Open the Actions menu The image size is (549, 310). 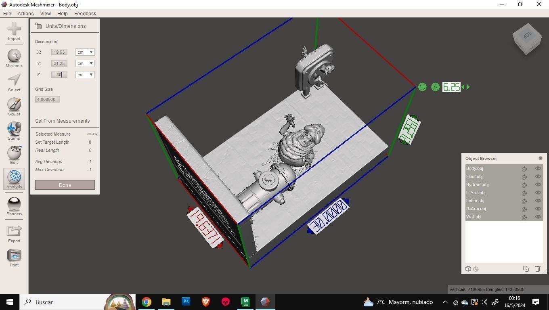tap(25, 13)
